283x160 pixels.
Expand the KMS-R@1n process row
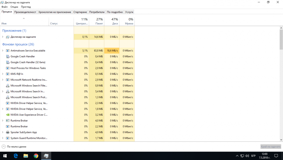[3, 74]
